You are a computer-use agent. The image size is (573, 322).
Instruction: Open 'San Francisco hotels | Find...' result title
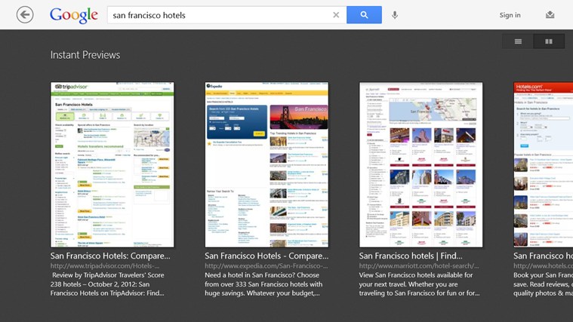[411, 256]
